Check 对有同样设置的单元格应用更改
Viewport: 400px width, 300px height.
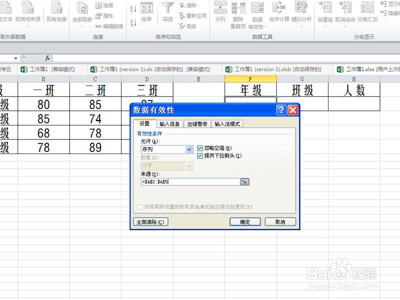click(x=140, y=206)
